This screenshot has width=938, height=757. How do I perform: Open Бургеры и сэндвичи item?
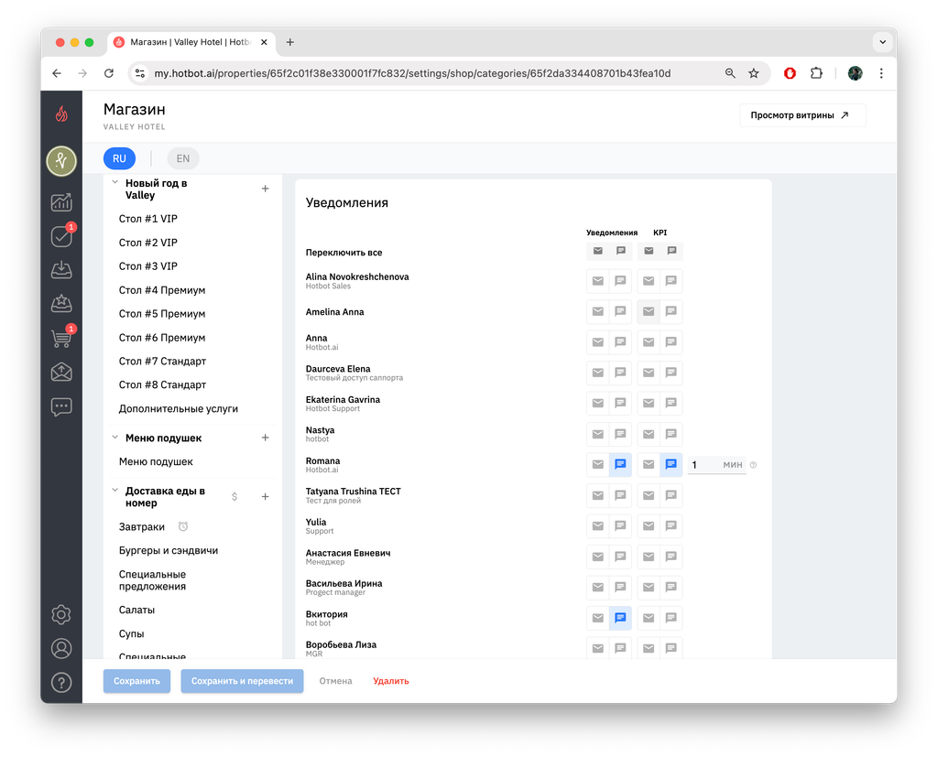pyautogui.click(x=169, y=551)
